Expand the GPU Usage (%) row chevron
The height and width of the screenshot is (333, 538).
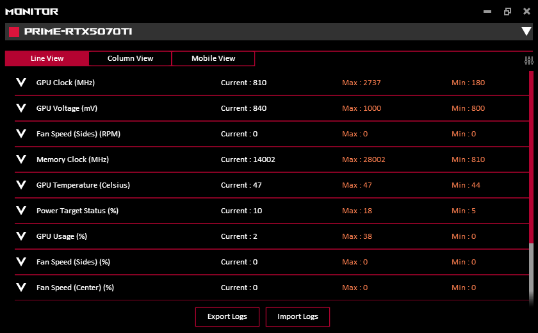click(21, 236)
